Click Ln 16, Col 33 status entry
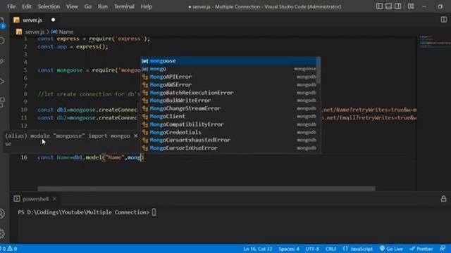451x253 pixels. (x=257, y=249)
